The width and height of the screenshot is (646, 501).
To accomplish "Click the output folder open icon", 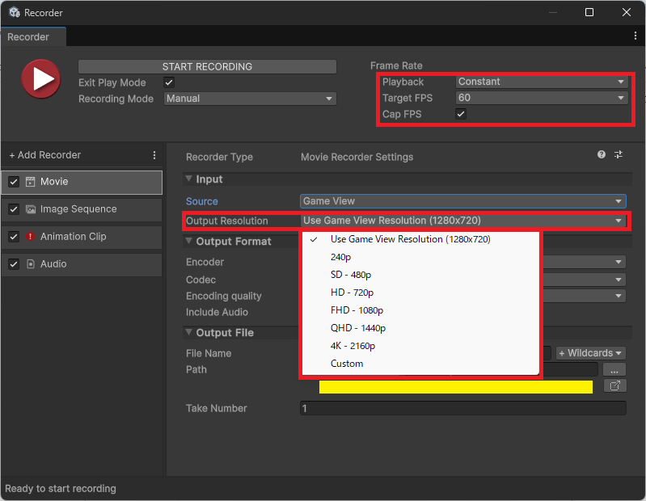I will [614, 386].
